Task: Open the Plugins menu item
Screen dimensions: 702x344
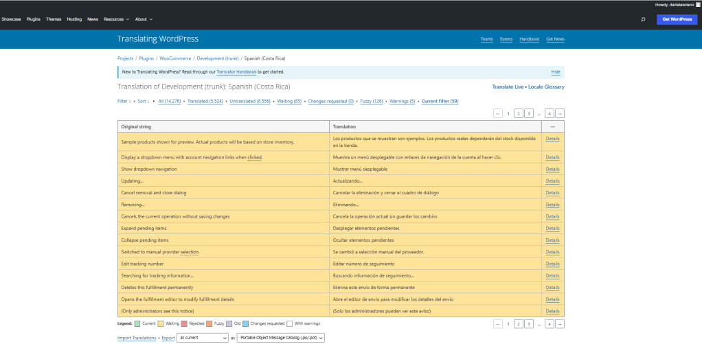Action: [34, 19]
